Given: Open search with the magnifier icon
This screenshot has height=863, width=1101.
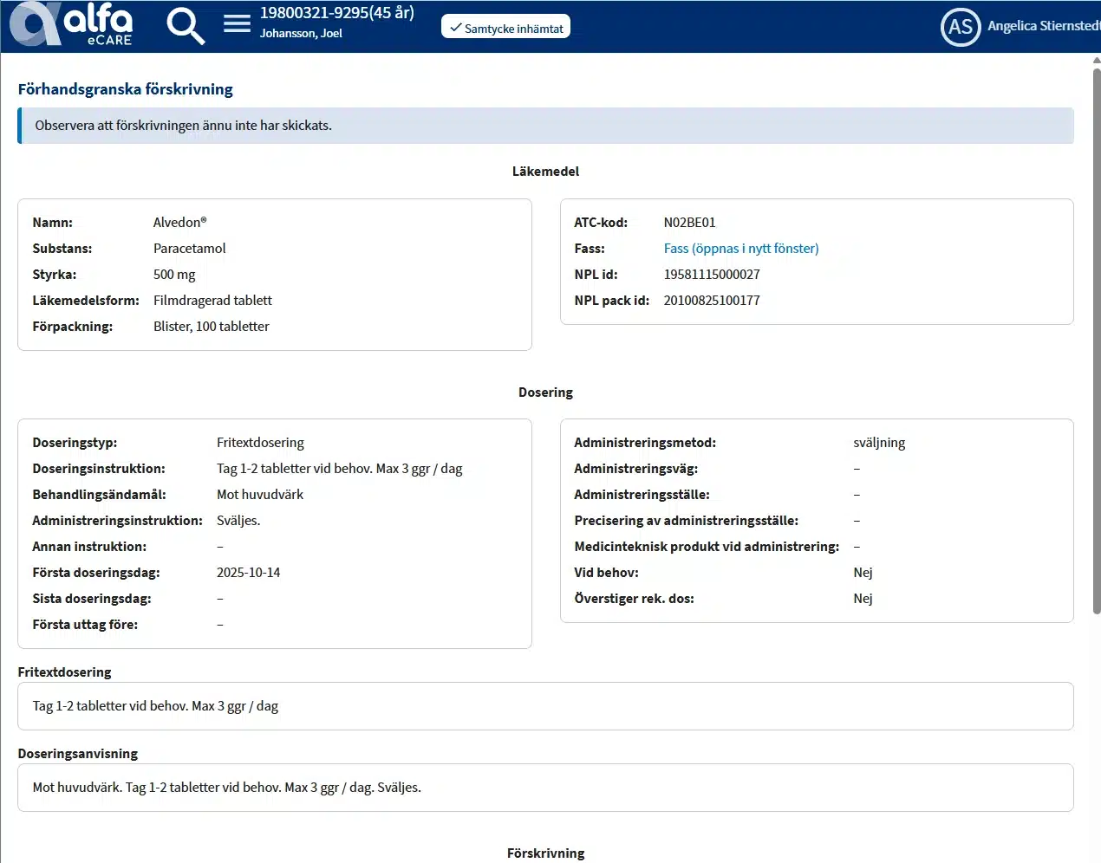Looking at the screenshot, I should click(185, 26).
